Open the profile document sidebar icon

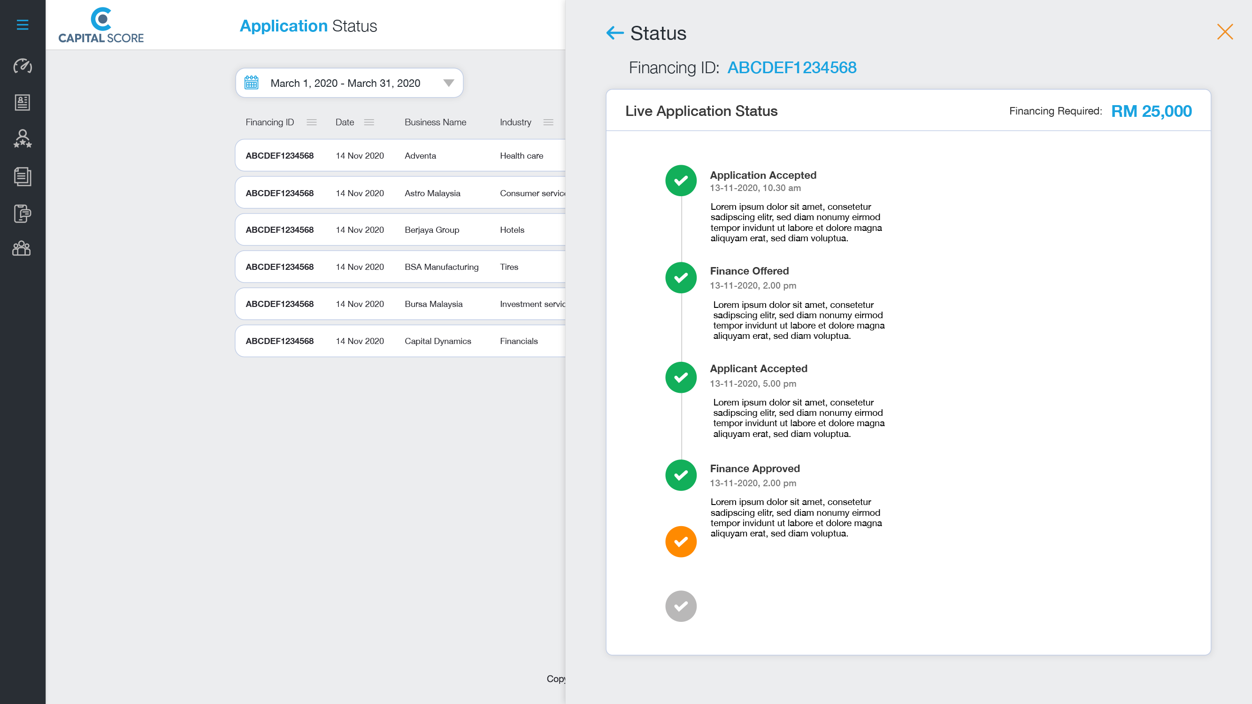point(23,102)
